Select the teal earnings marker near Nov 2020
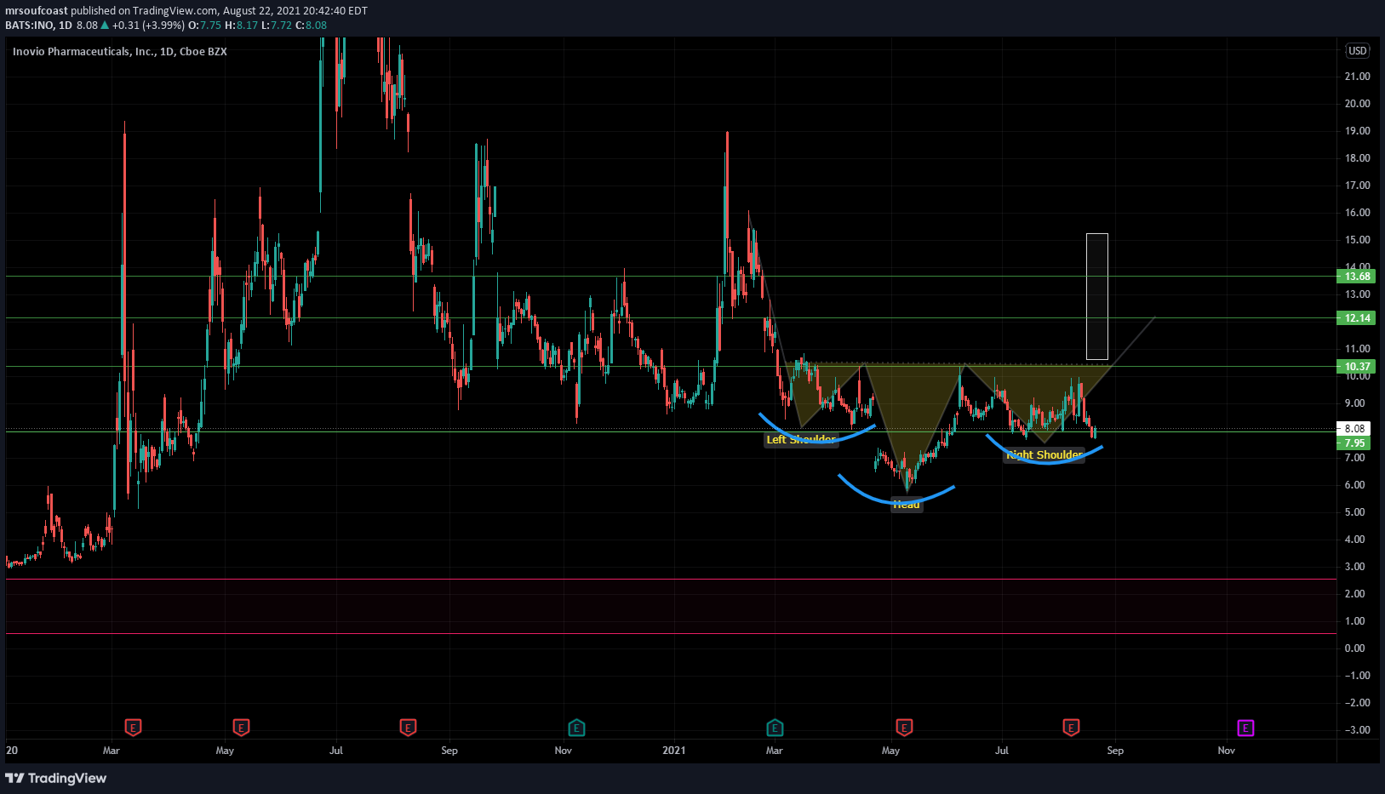 (x=576, y=728)
